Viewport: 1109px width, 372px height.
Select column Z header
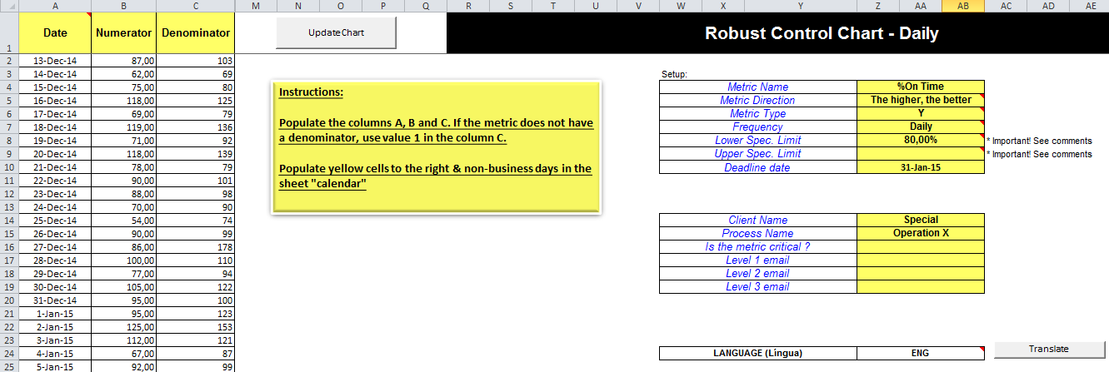878,6
